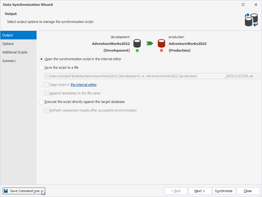Click the Save Command Line button
Screen dimensions: 262x197
pyautogui.click(x=24, y=191)
